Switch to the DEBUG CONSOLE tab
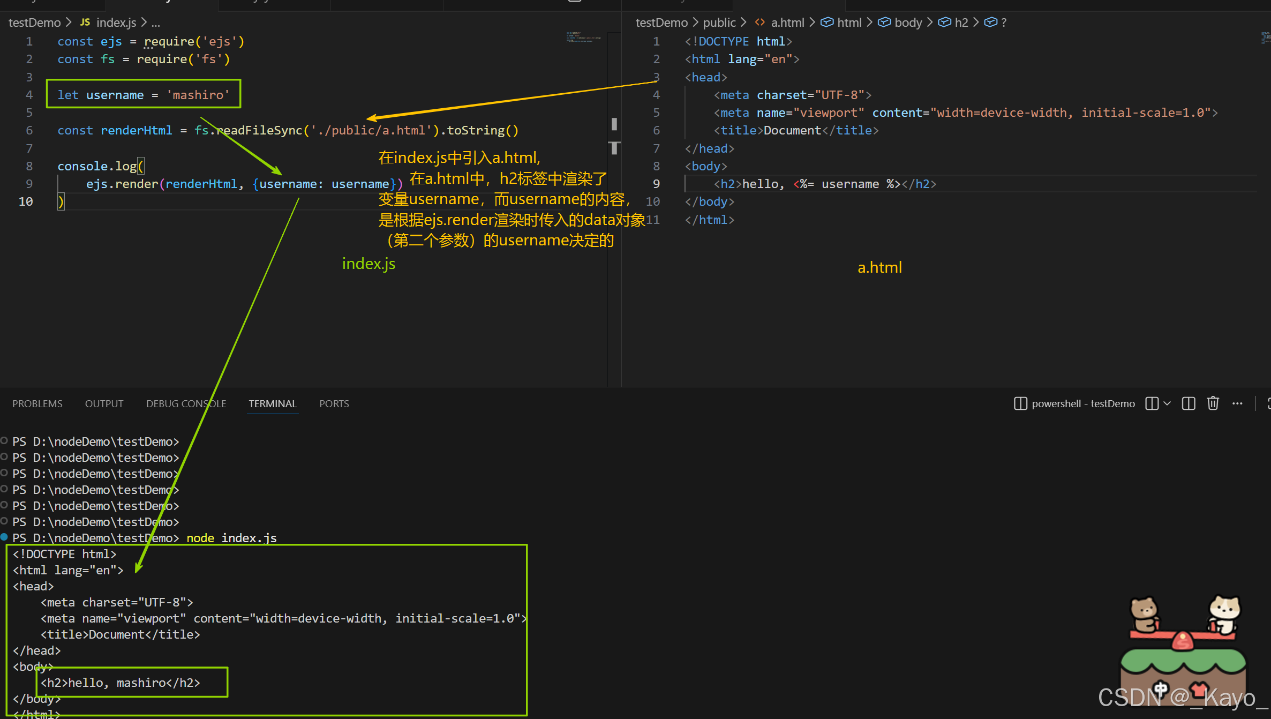The image size is (1271, 719). pyautogui.click(x=186, y=403)
